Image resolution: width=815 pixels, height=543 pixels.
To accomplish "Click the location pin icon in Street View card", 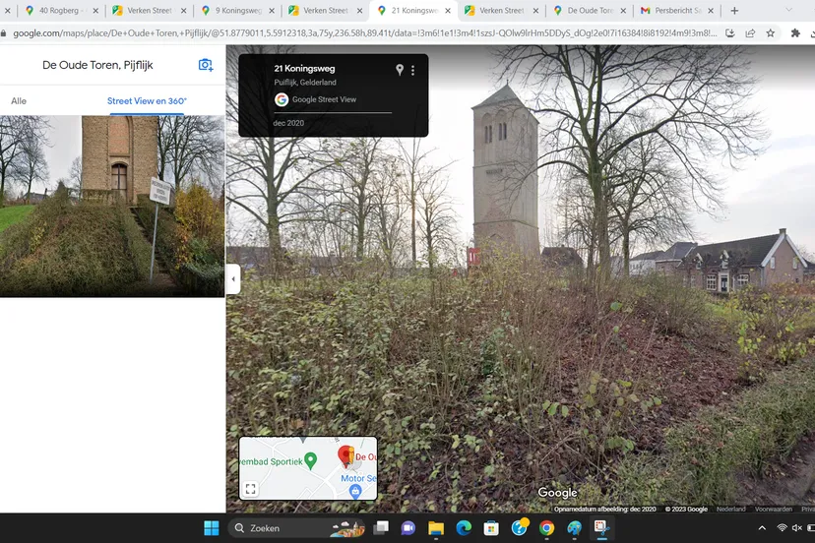I will pyautogui.click(x=400, y=70).
